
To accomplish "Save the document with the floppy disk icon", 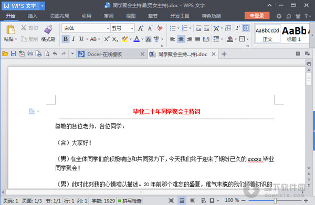I will click(14, 53).
